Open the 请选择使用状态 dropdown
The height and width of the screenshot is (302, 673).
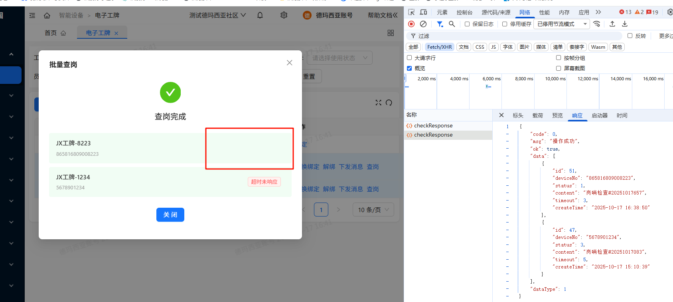coord(339,58)
